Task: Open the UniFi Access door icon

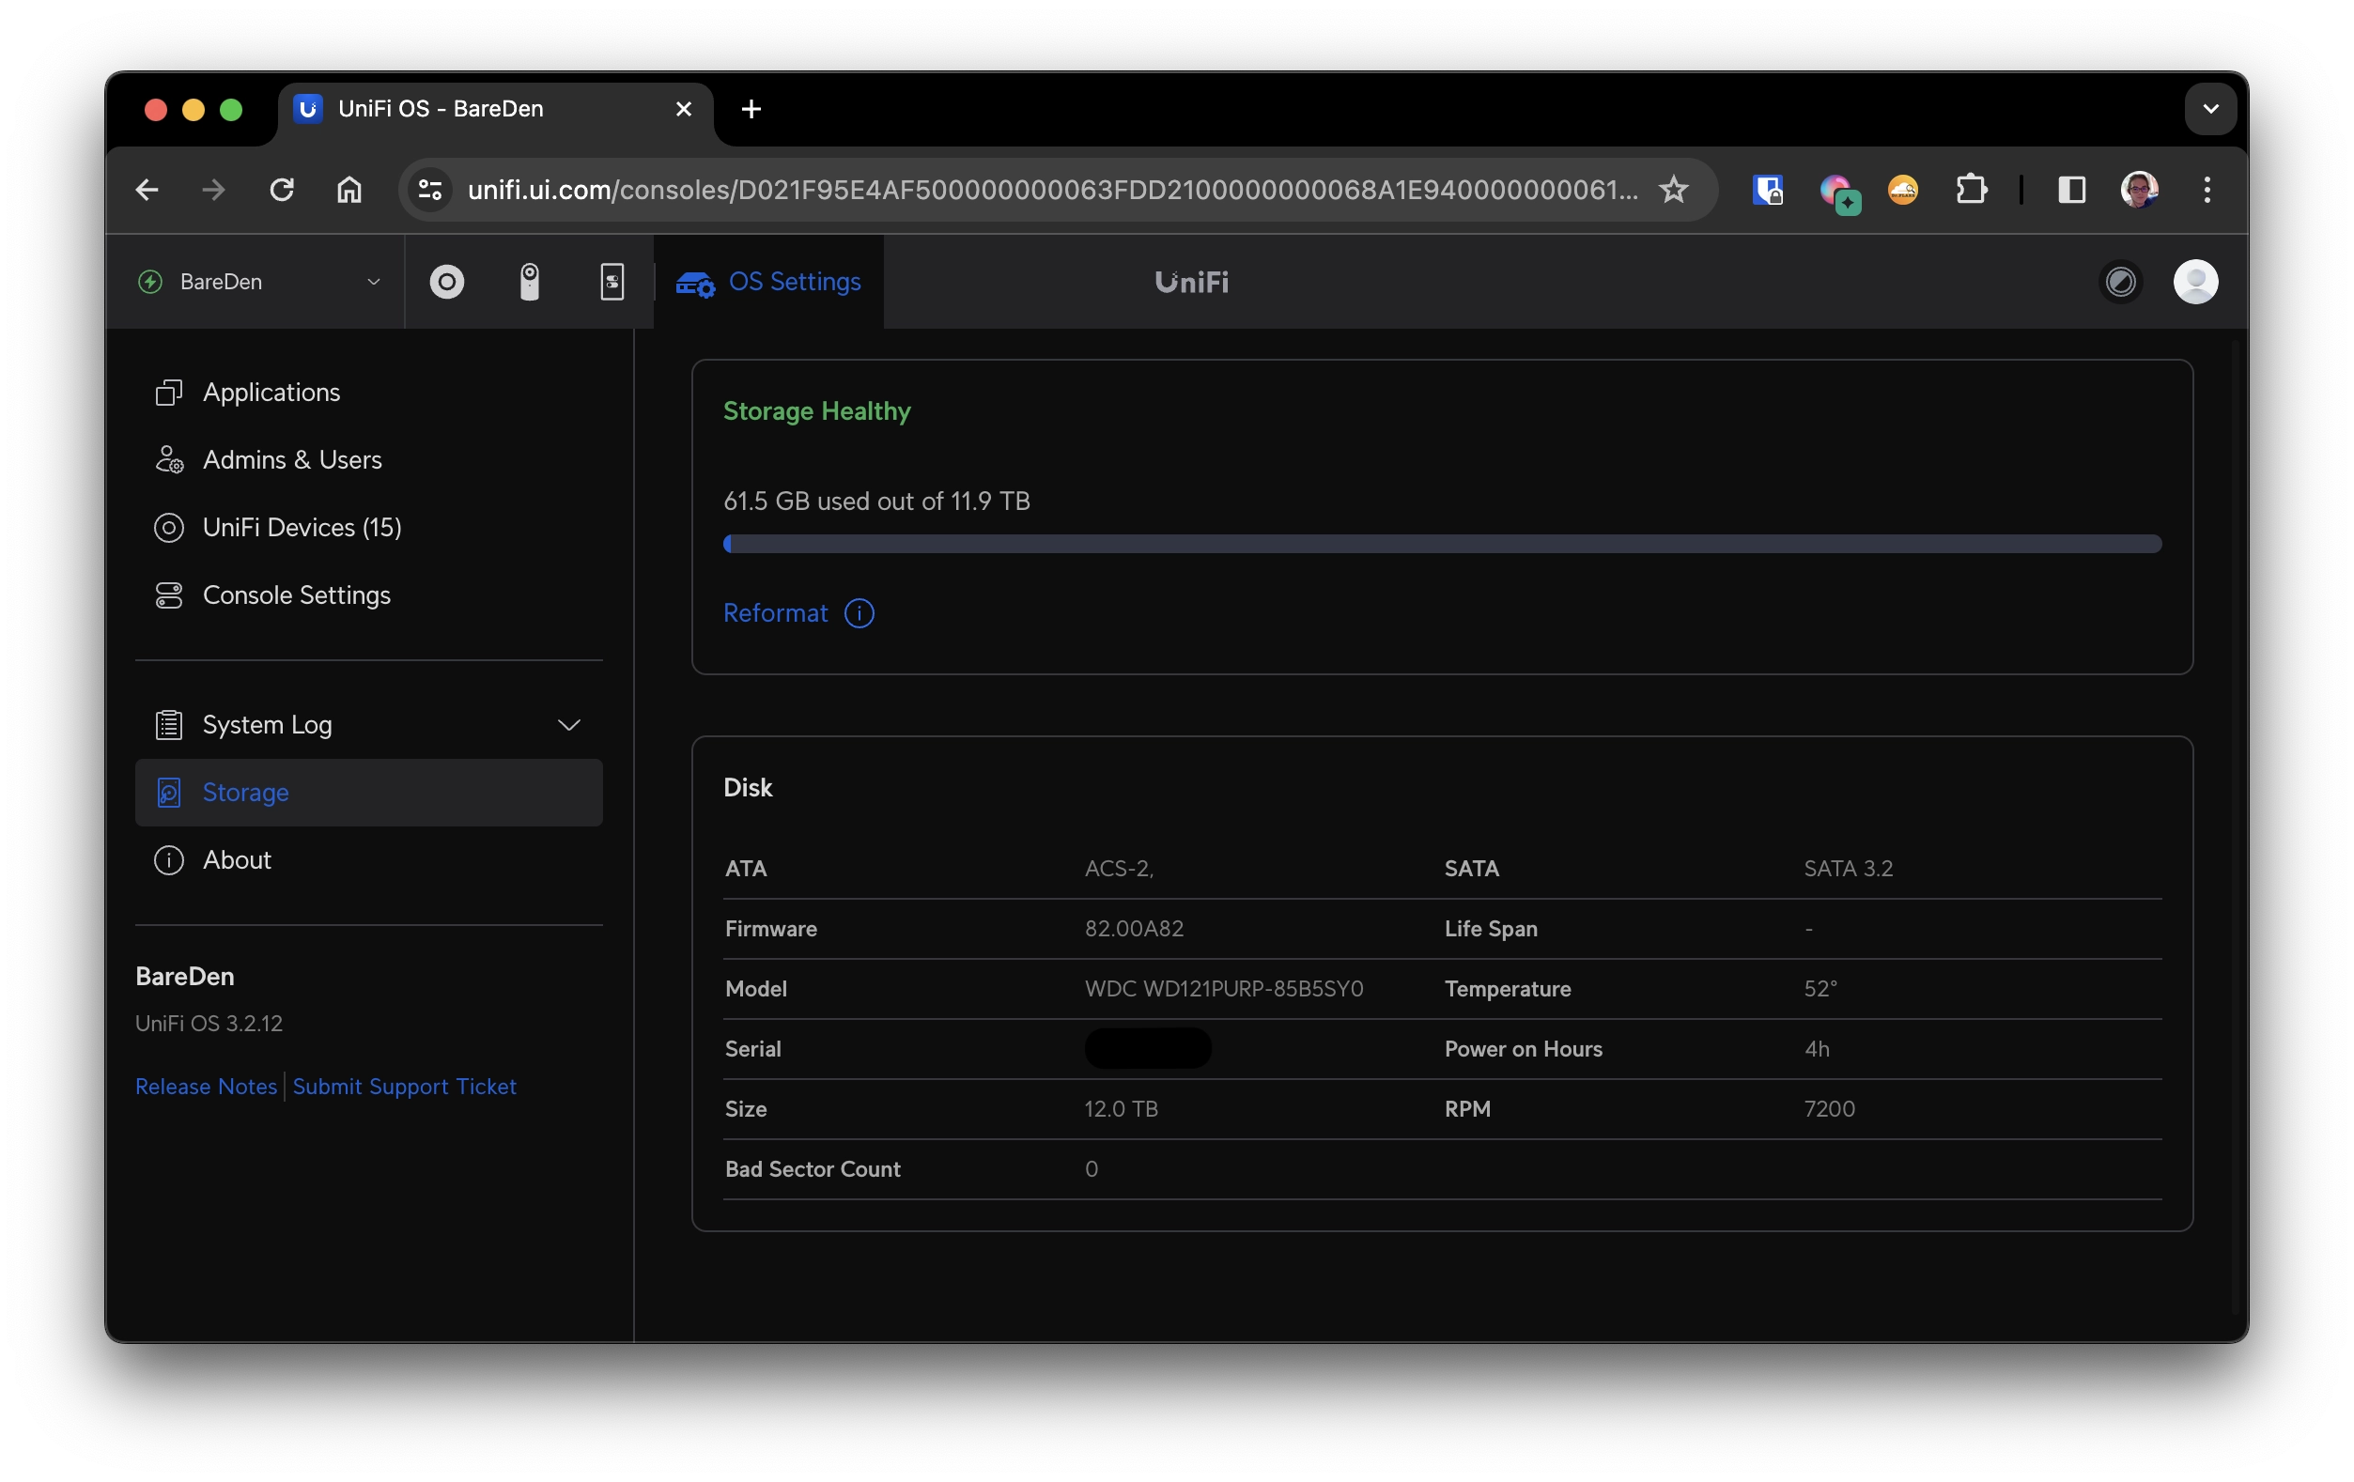Action: point(612,282)
